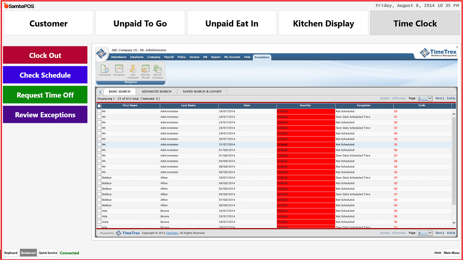The image size is (463, 260).
Task: Select the Restaurant department button
Action: coord(29,253)
